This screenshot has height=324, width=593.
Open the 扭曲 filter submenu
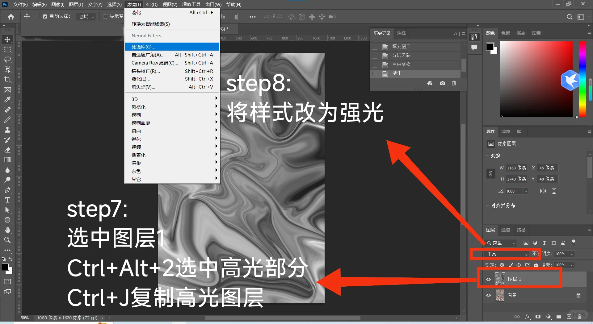click(x=172, y=131)
